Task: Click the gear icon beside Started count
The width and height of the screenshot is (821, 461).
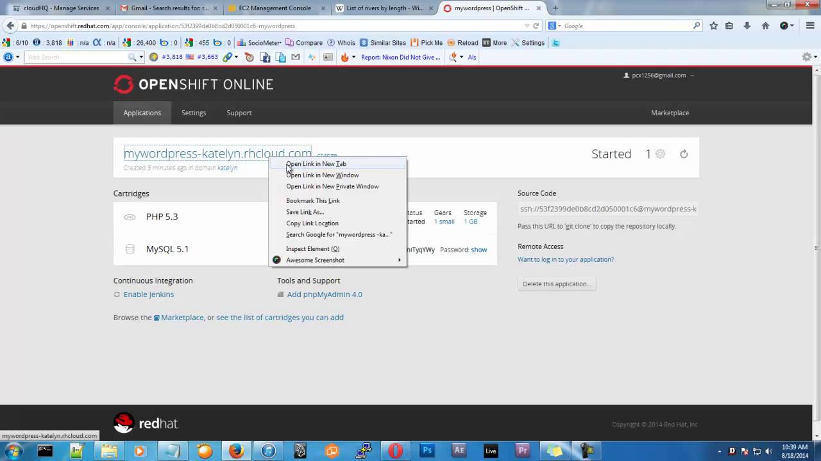Action: (x=660, y=154)
